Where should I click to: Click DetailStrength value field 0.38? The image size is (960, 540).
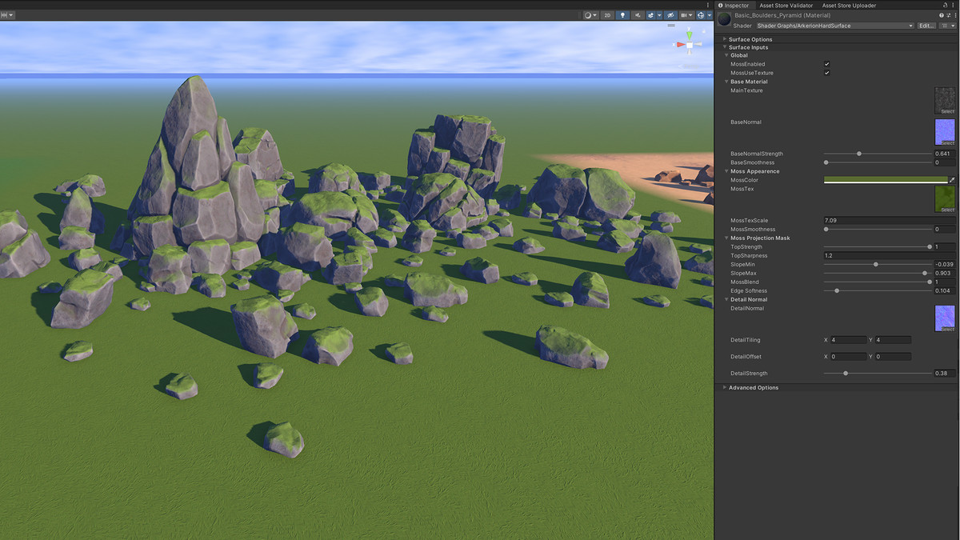(945, 373)
